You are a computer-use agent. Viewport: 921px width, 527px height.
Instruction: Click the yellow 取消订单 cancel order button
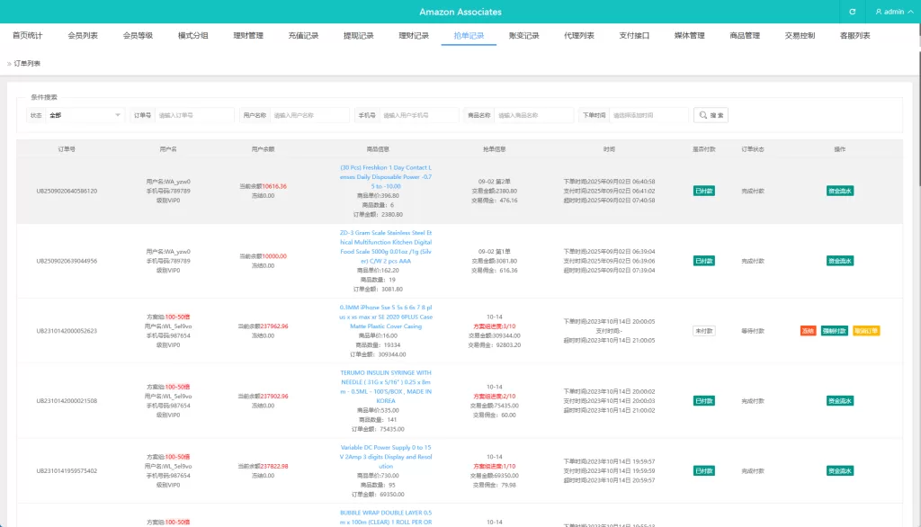(x=865, y=331)
